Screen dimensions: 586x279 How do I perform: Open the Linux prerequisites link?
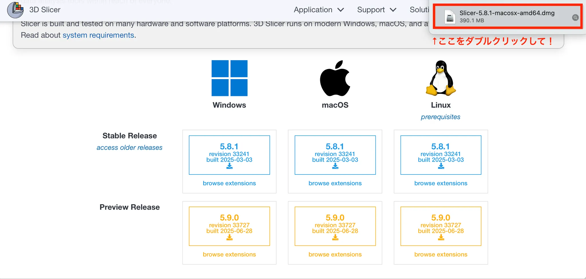(x=440, y=117)
